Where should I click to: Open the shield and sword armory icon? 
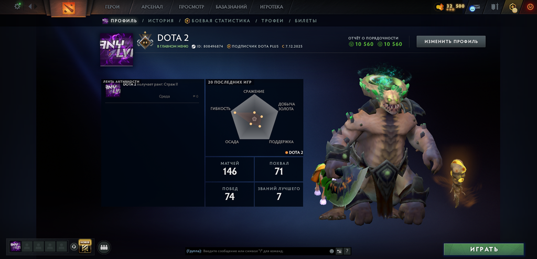pos(495,6)
